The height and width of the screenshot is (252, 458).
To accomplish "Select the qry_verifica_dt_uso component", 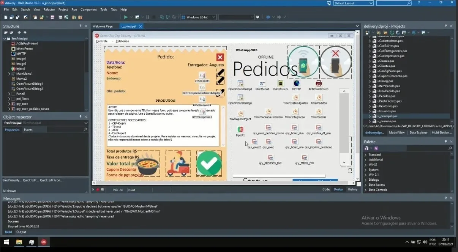I will pyautogui.click(x=318, y=128).
